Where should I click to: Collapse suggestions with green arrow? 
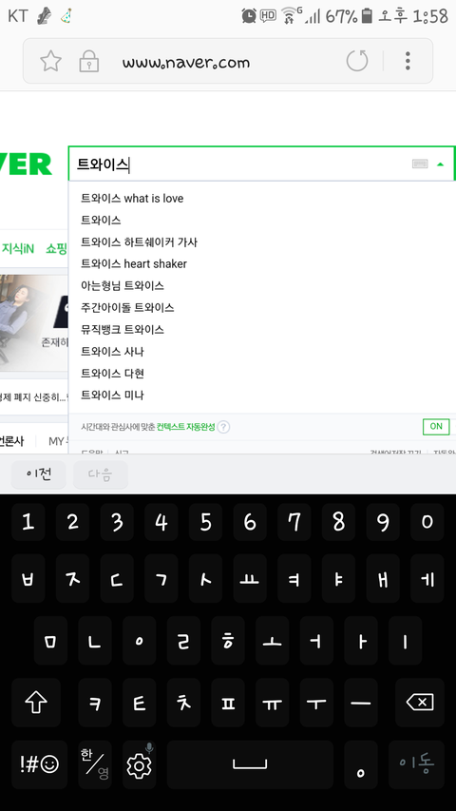click(441, 164)
